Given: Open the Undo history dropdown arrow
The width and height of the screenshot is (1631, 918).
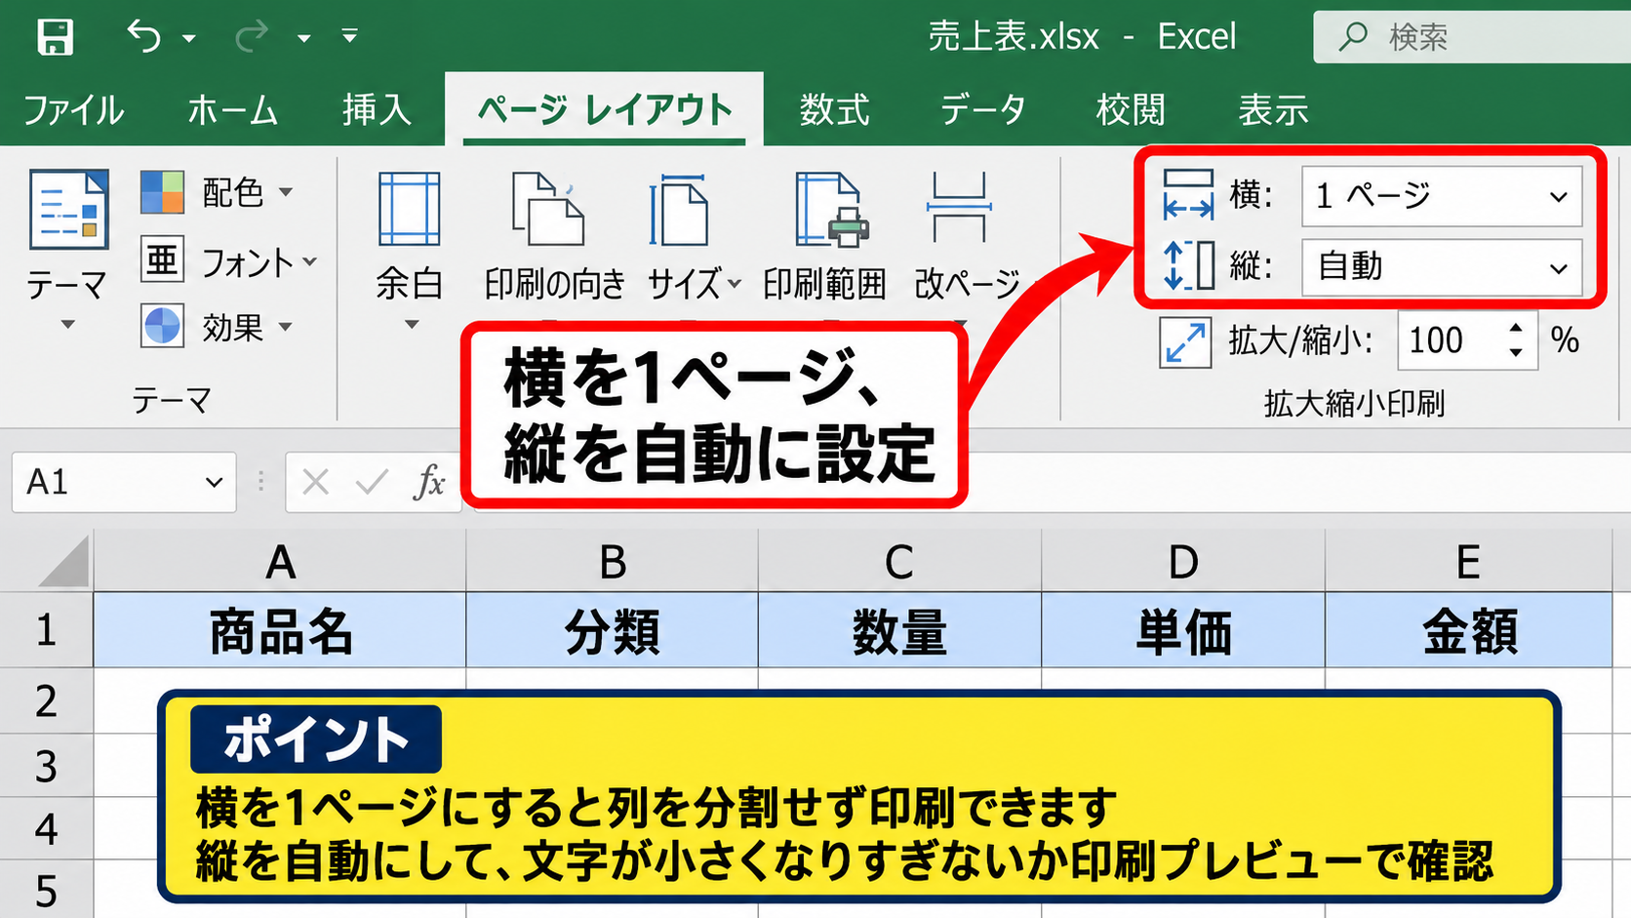Looking at the screenshot, I should [x=189, y=39].
